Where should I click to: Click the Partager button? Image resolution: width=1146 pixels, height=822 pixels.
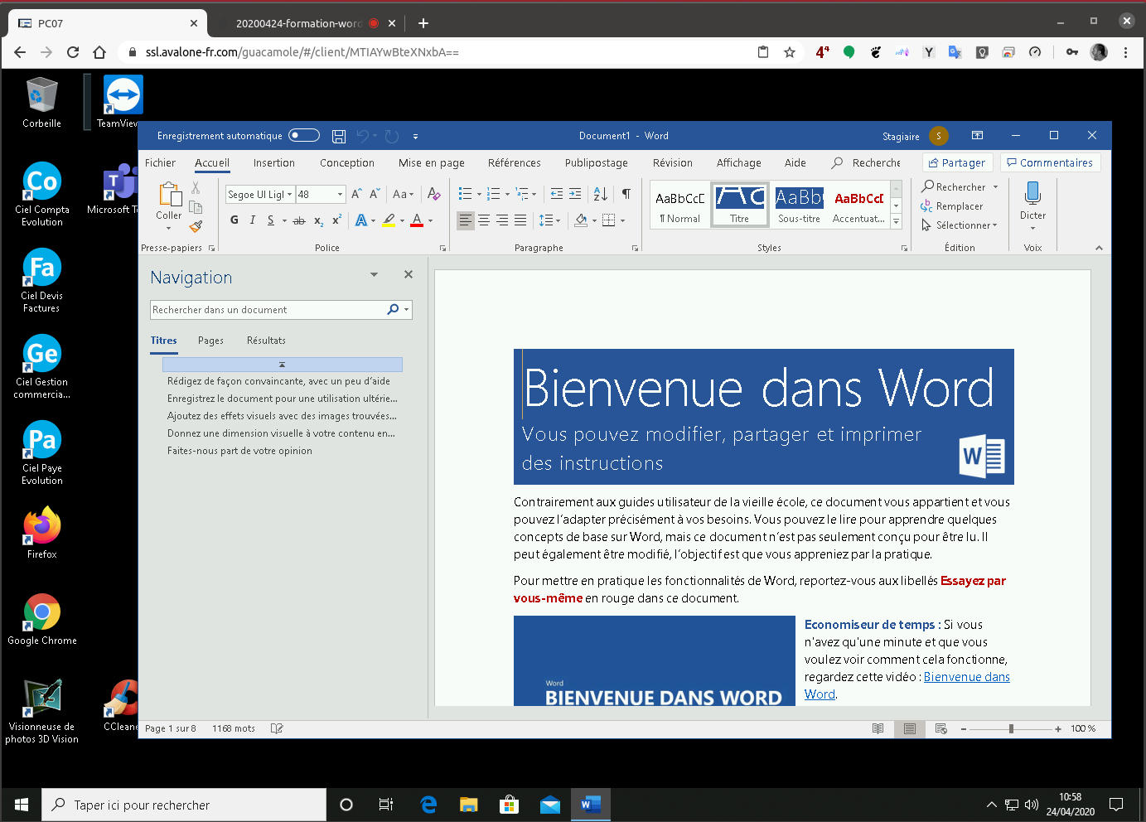click(x=957, y=163)
